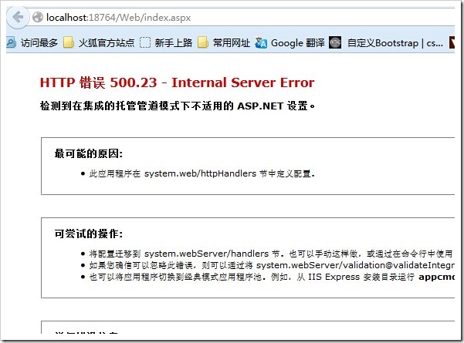The image size is (464, 343).
Task: Open the 自定义Bootstrap bookmark
Action: point(387,43)
